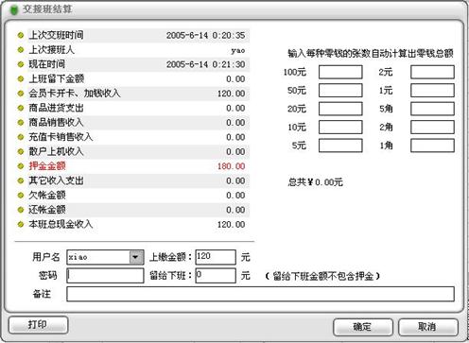Click the green window icon in title bar
This screenshot has height=343, width=469.
(14, 9)
